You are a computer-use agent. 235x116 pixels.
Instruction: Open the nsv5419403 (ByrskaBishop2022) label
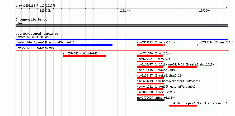pos(191,64)
